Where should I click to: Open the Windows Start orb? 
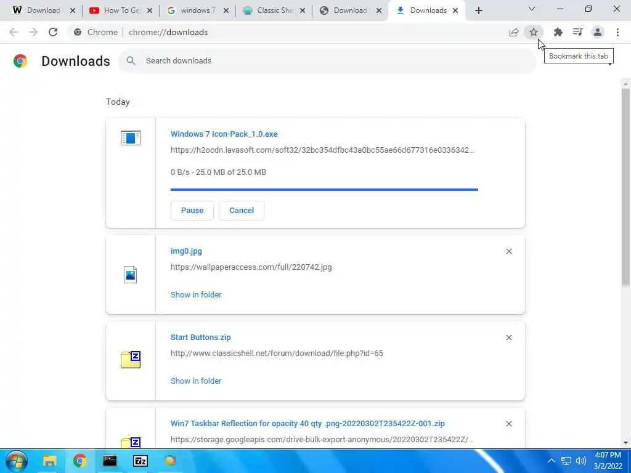17,461
